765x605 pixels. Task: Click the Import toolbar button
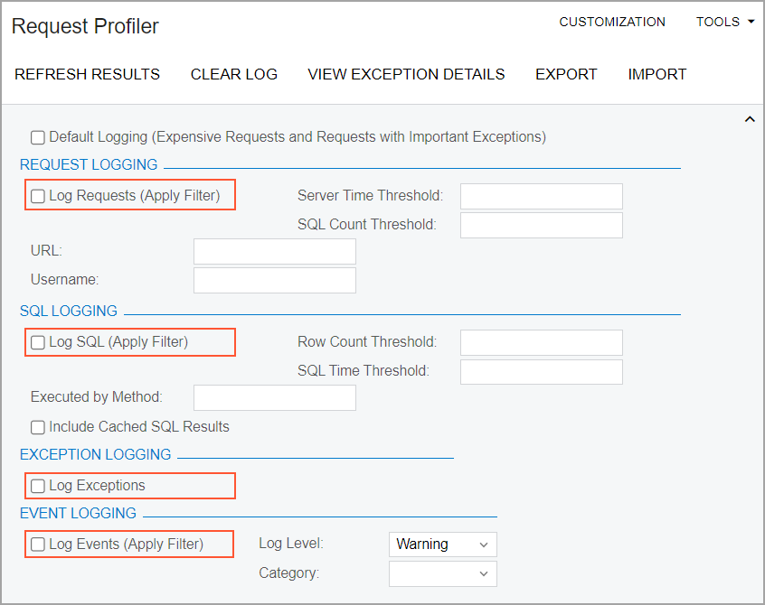[657, 74]
